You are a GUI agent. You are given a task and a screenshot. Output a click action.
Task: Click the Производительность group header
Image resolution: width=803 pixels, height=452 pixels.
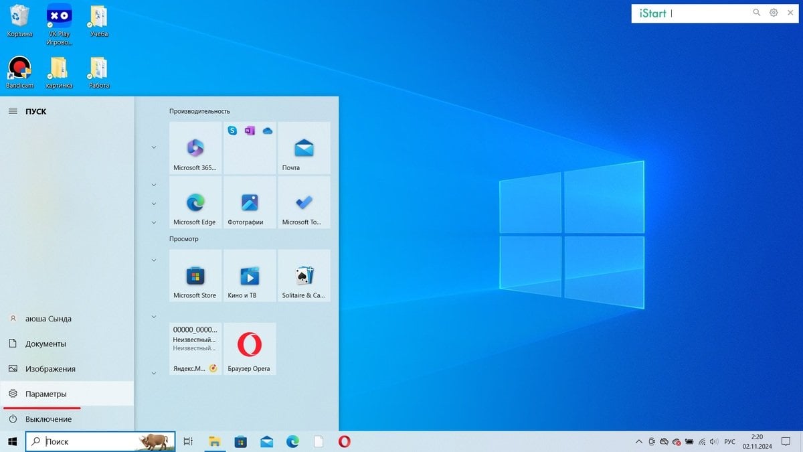pyautogui.click(x=199, y=111)
